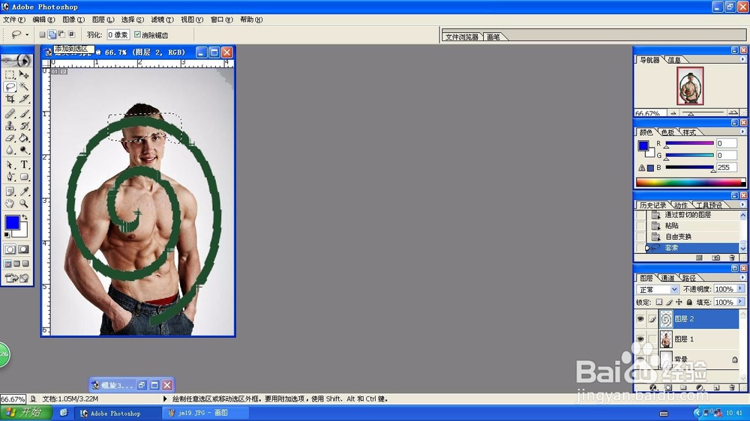
Task: Select the Type tool
Action: pos(24,165)
